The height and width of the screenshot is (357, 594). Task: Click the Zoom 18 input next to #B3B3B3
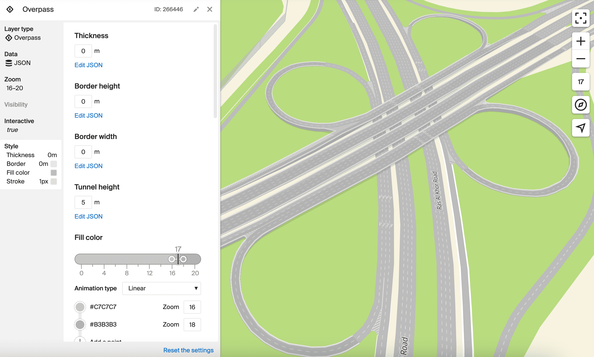pos(192,325)
